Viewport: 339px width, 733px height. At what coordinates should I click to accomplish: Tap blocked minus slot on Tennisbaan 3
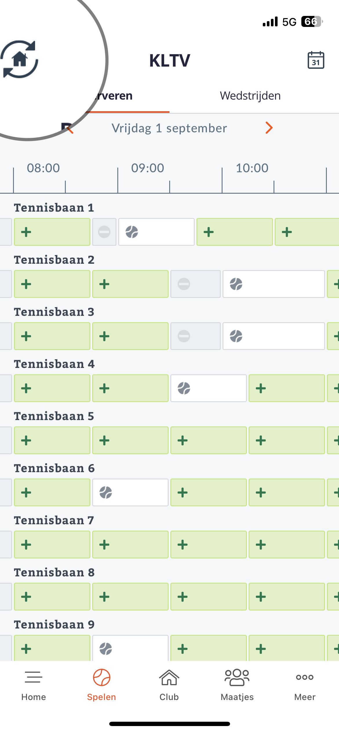(x=196, y=336)
